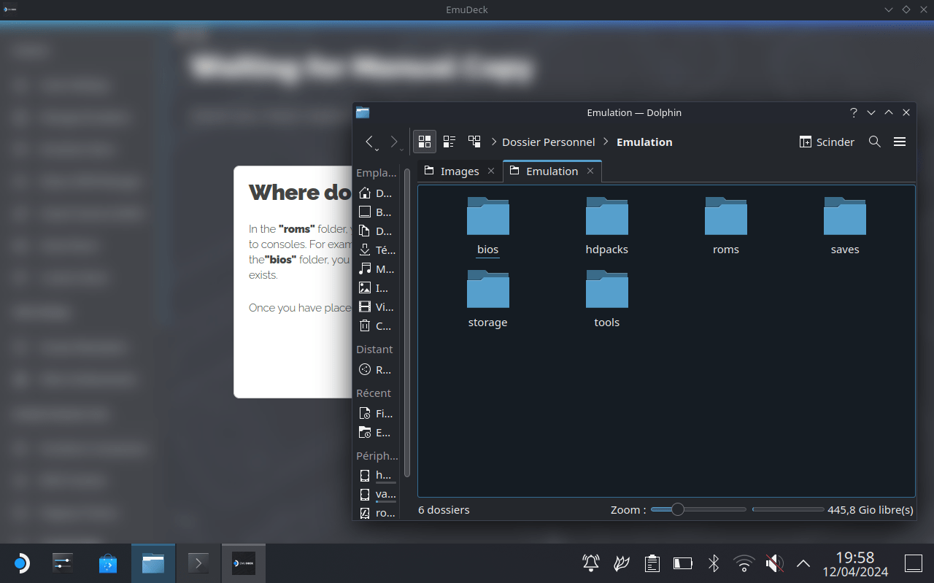The height and width of the screenshot is (583, 934).
Task: Navigate to Dossier Personnel breadcrumb
Action: (x=549, y=142)
